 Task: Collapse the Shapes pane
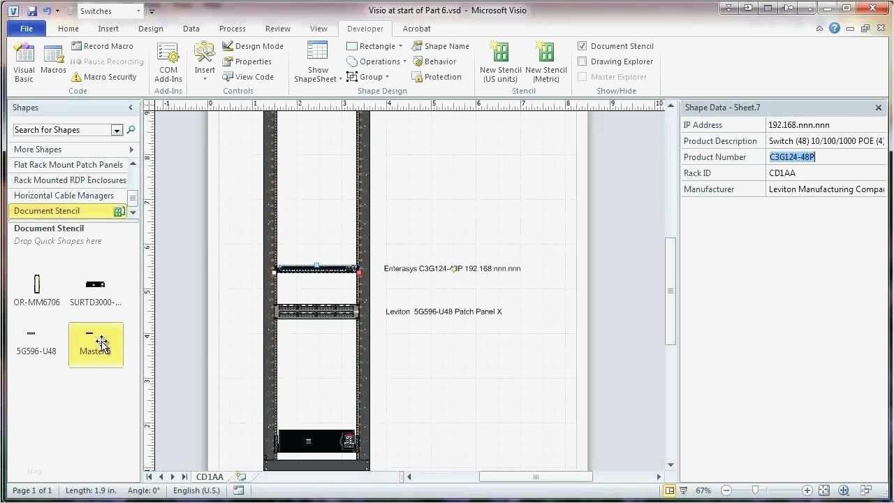click(131, 108)
